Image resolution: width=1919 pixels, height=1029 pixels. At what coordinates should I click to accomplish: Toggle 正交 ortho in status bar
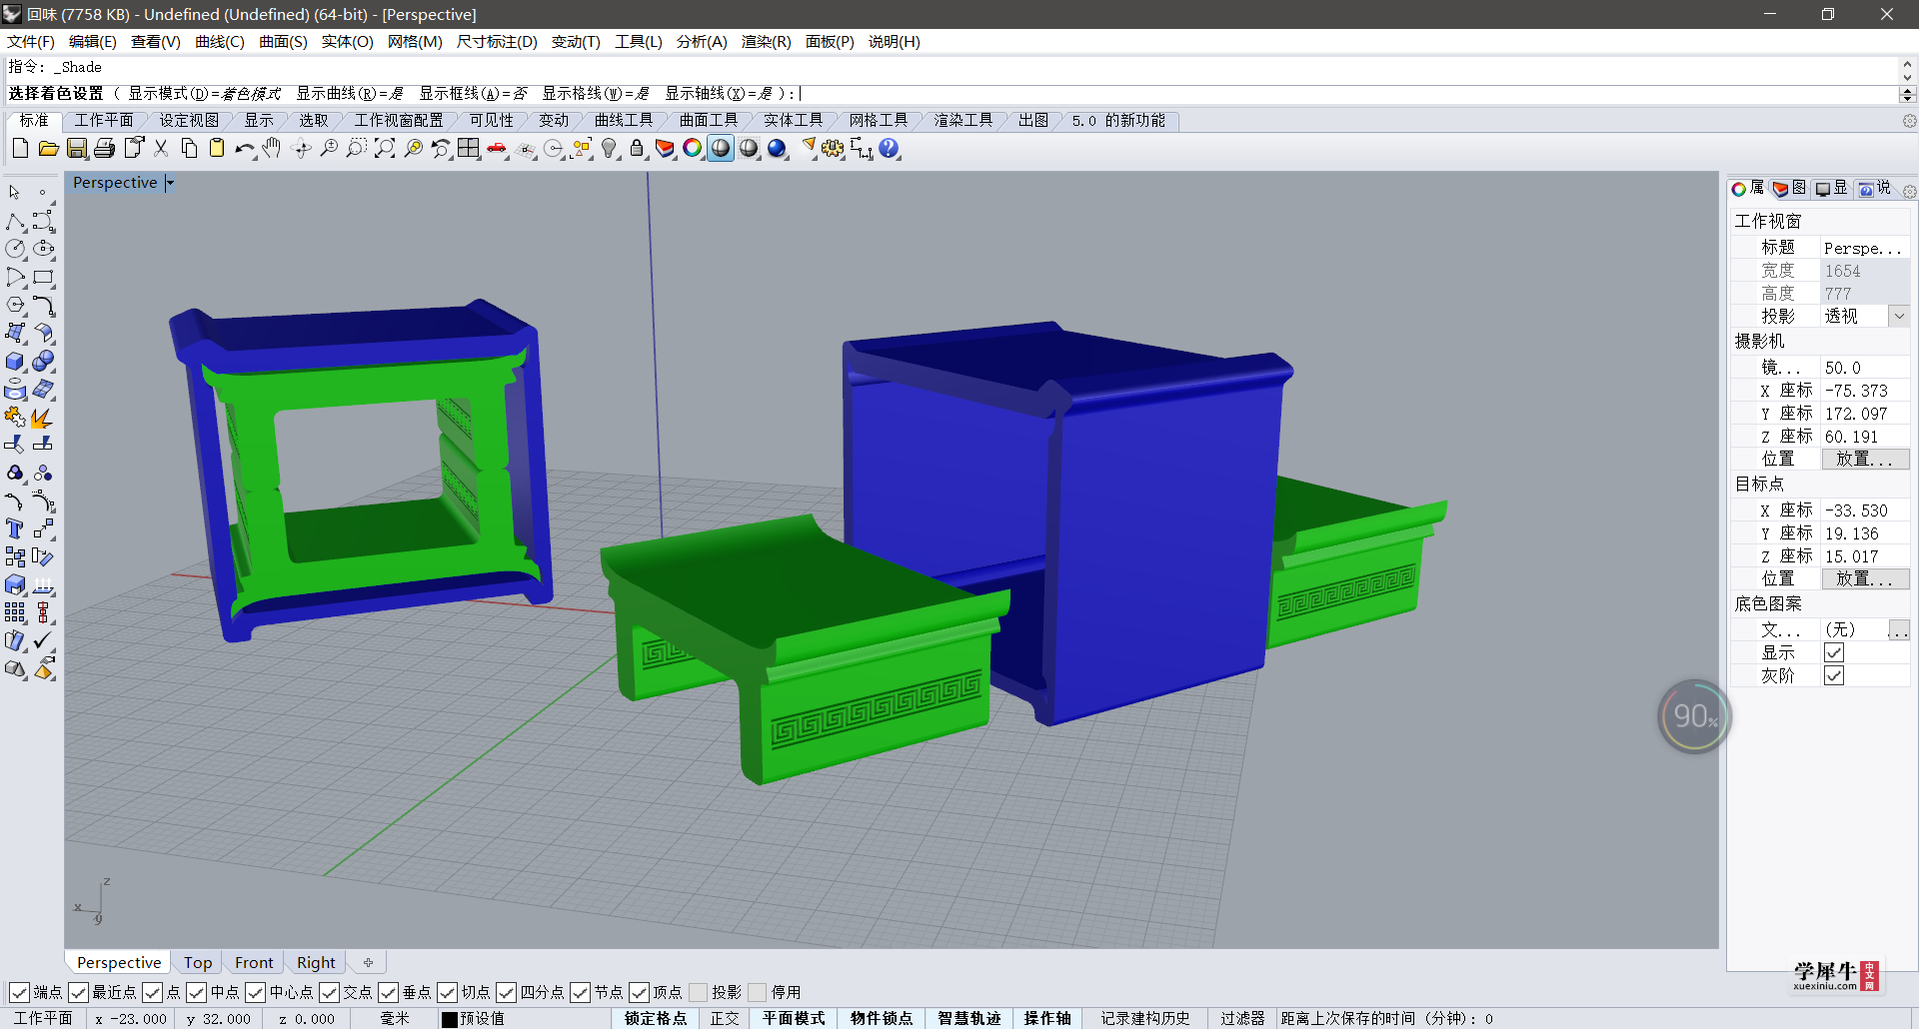pos(725,1018)
